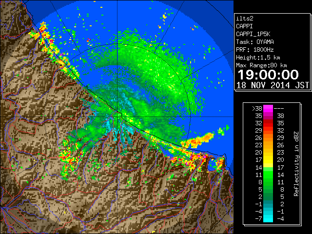Select the 'Task: OYAMA' line

[x=255, y=42]
